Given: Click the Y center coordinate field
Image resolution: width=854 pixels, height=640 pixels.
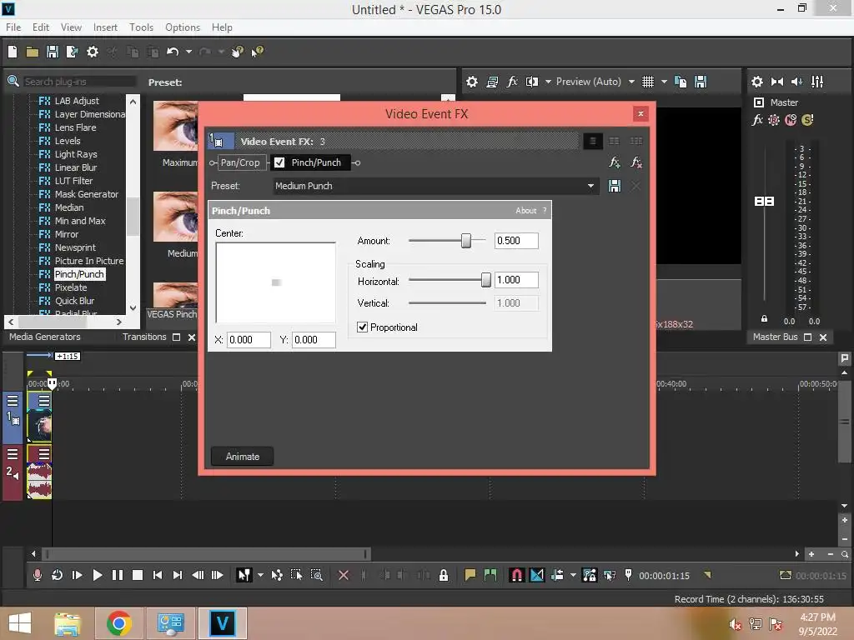Looking at the screenshot, I should [x=314, y=340].
